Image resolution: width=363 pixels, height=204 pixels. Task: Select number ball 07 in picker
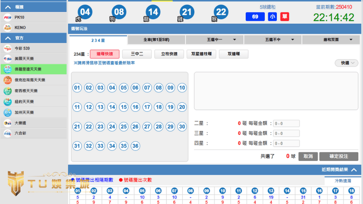pos(147,88)
